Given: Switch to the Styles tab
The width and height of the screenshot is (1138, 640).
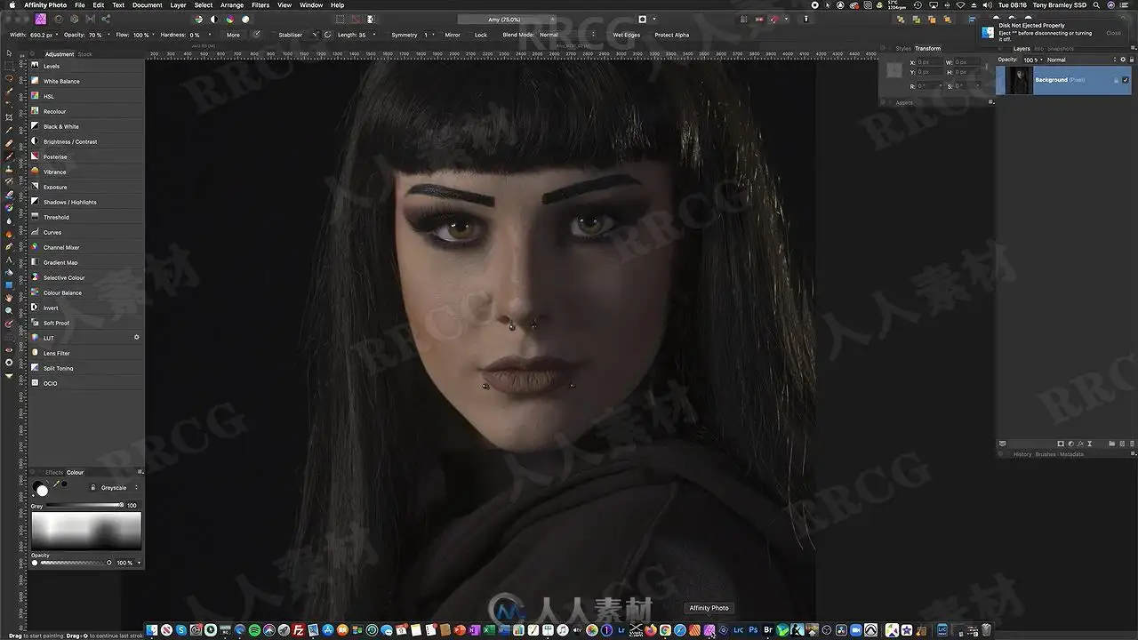Looking at the screenshot, I should click(x=903, y=49).
